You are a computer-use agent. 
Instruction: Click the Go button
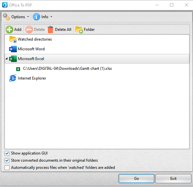(x=136, y=179)
